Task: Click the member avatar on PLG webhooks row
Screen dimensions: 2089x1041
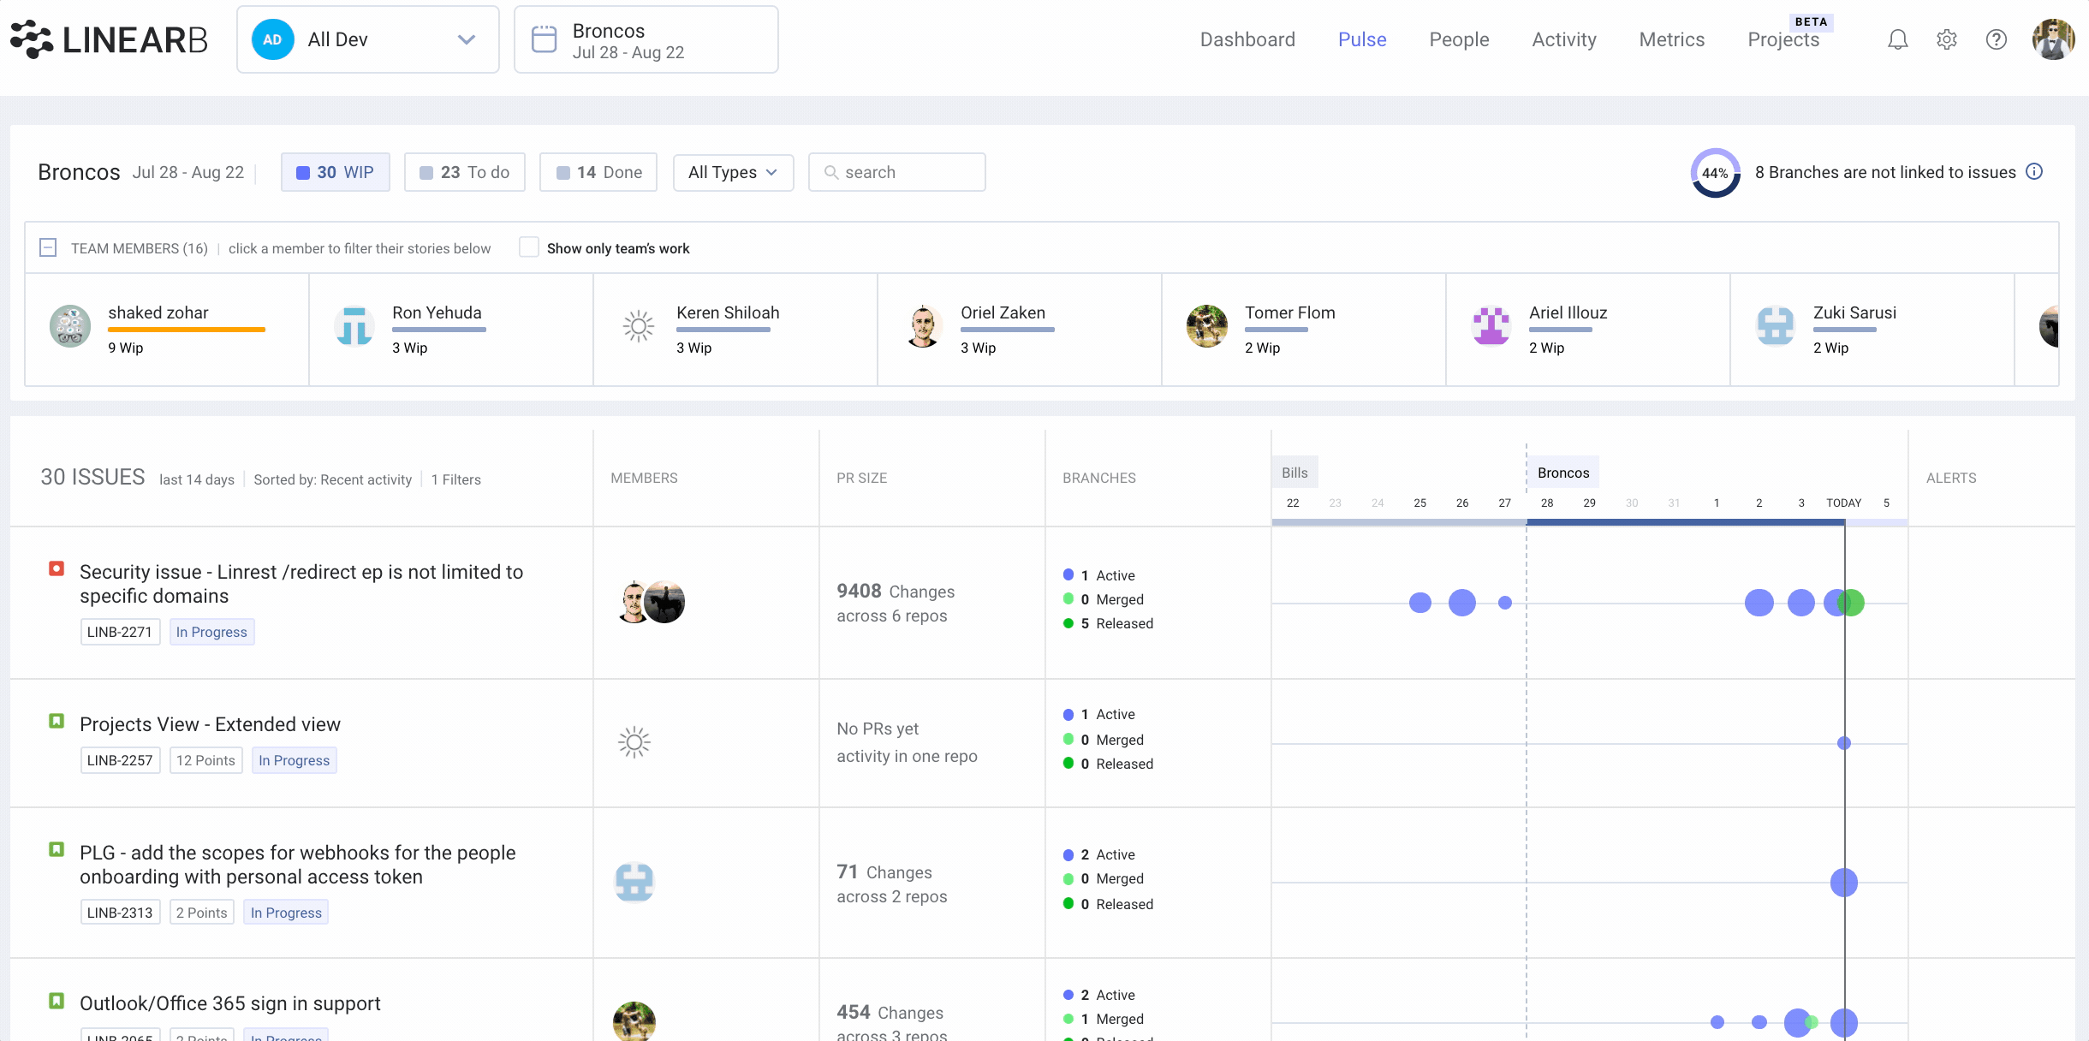Action: pos(634,882)
